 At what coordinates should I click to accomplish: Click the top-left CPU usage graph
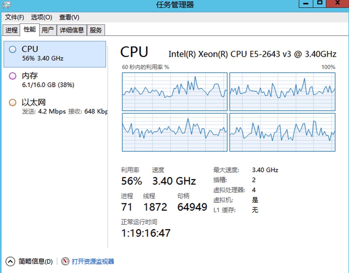click(174, 92)
